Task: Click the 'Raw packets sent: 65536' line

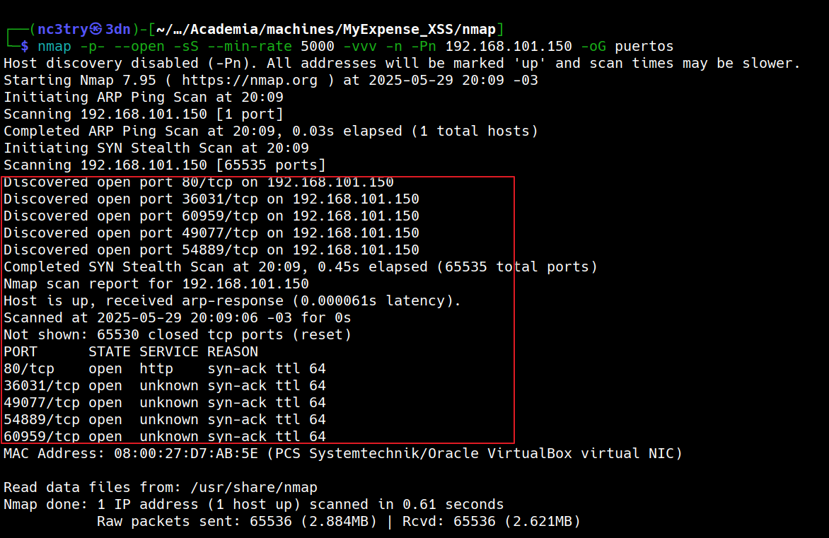Action: (338, 521)
